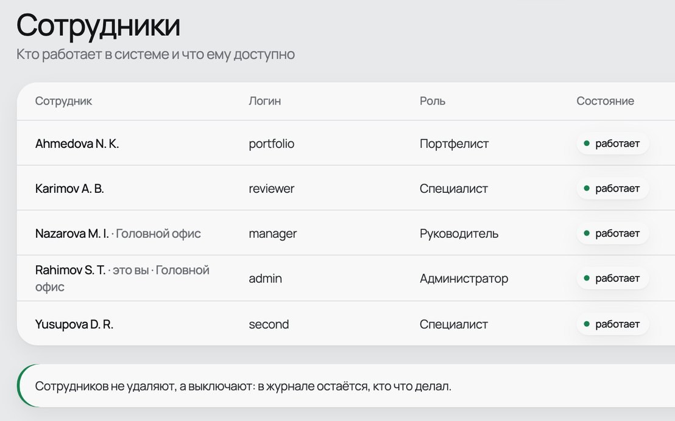
Task: Select the Karimov A. B. employee name
Action: pyautogui.click(x=69, y=189)
